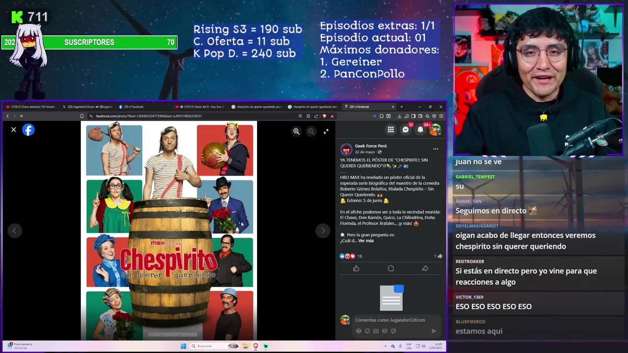This screenshot has width=628, height=353.
Task: Open browser zoom indicator in address bar
Action: click(x=300, y=116)
